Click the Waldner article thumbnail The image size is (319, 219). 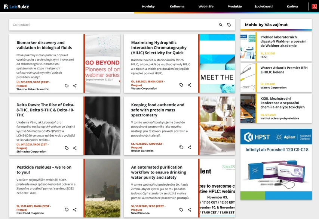[248, 47]
